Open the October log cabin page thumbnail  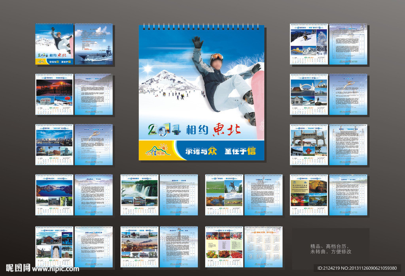tap(54, 247)
